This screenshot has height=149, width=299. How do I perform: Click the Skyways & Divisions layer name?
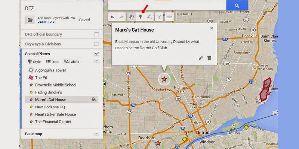coord(43,44)
